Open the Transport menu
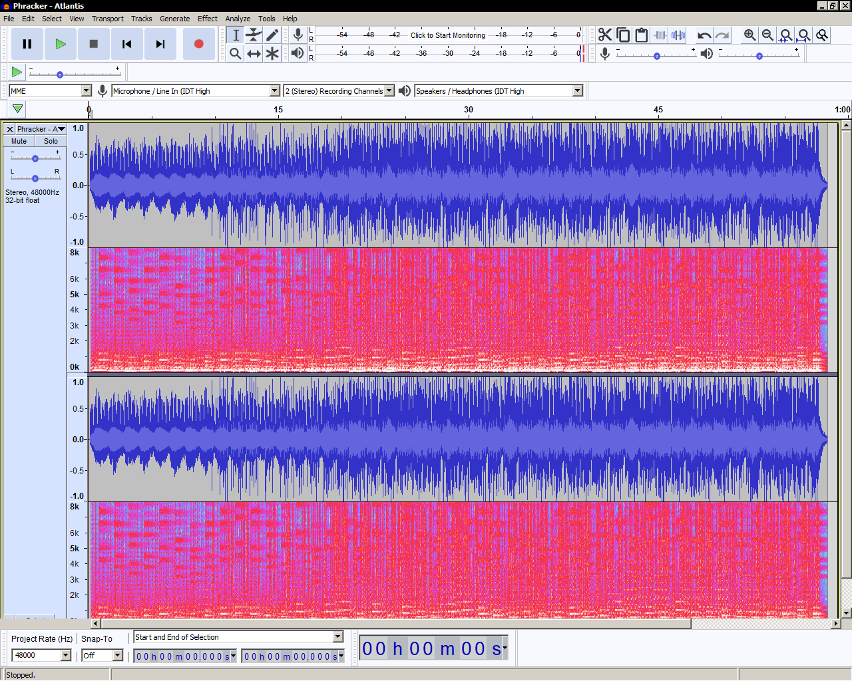Viewport: 852px width, 681px height. [x=108, y=19]
